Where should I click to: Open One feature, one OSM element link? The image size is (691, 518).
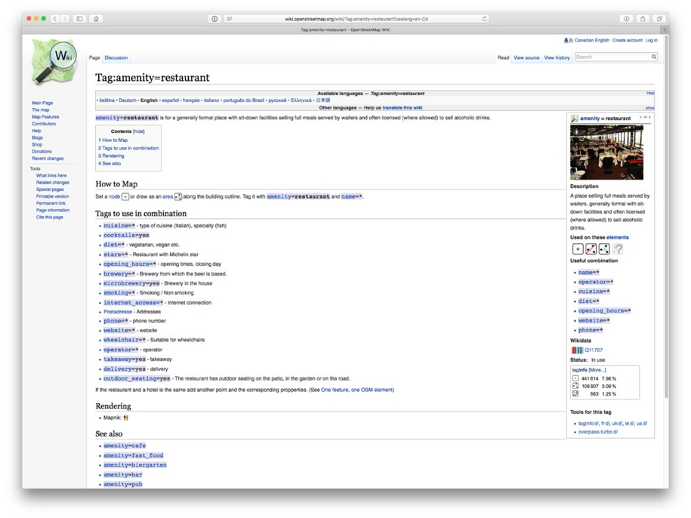click(357, 390)
